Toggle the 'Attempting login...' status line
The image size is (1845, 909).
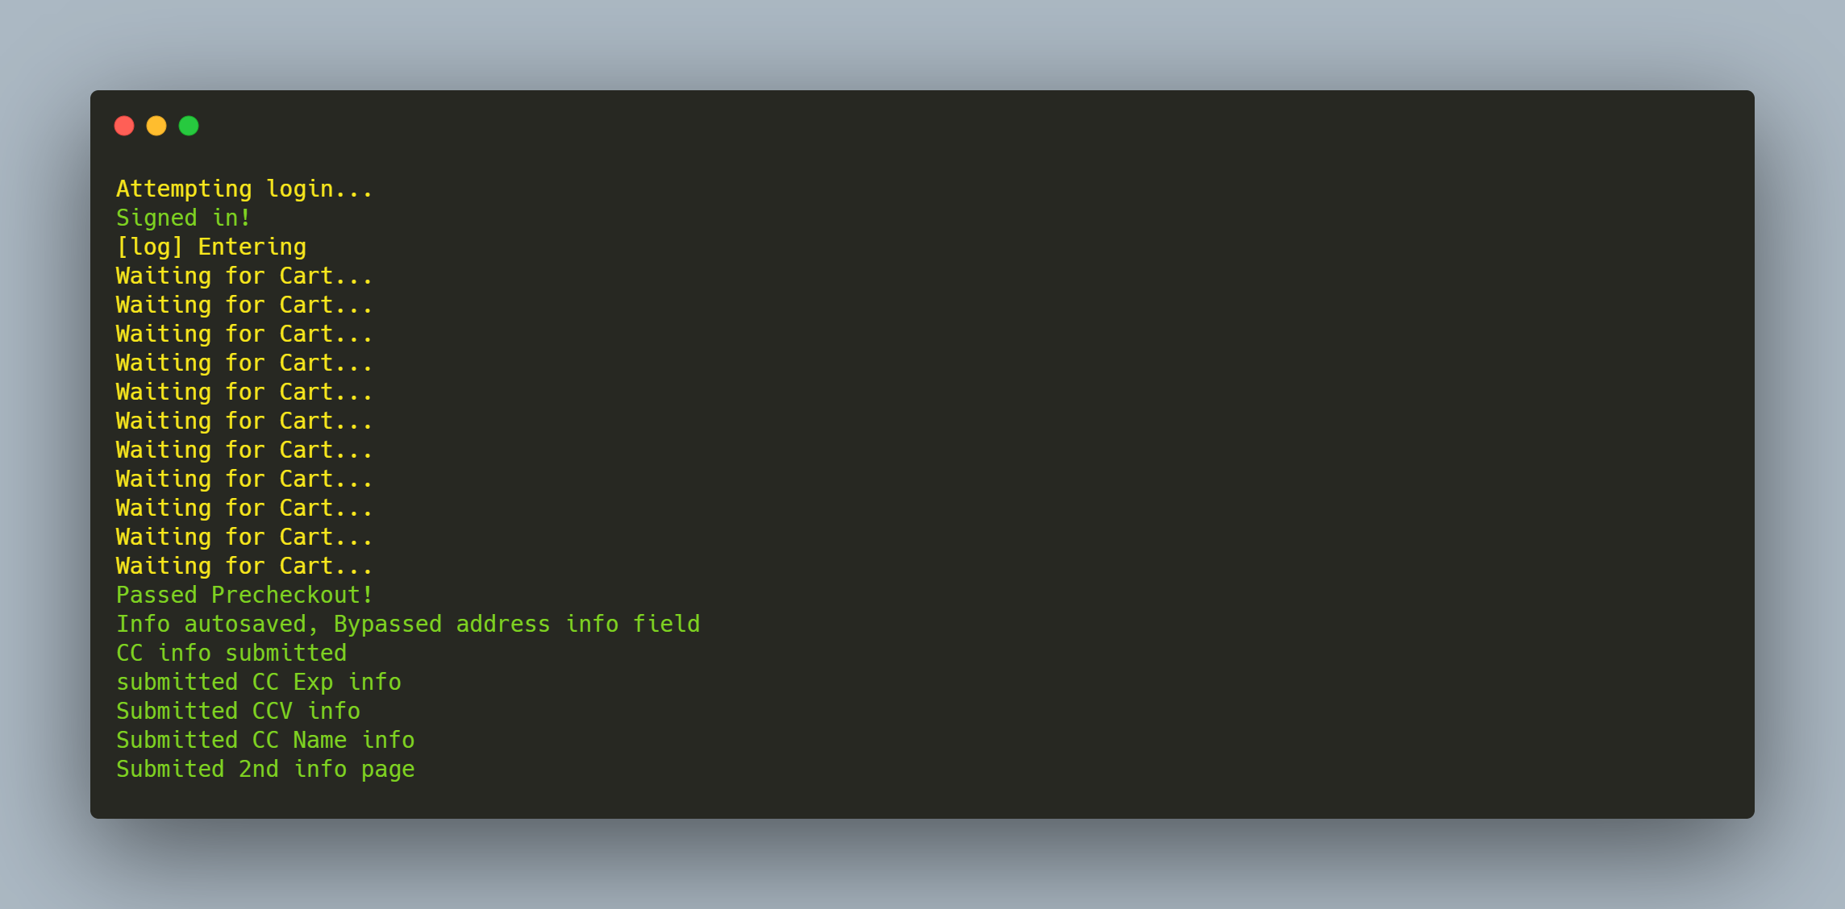246,188
